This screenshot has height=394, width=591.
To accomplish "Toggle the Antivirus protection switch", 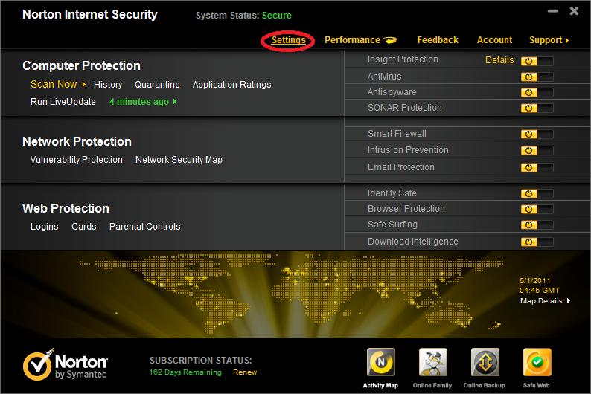I will (537, 77).
